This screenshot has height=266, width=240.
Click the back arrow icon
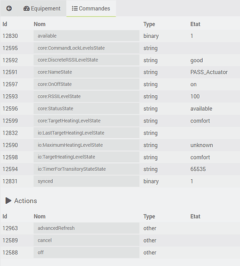pyautogui.click(x=9, y=9)
